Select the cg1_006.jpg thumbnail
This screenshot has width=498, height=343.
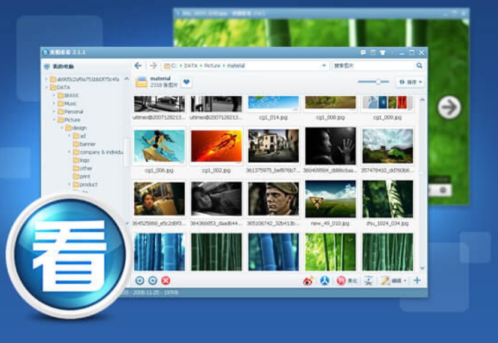pos(159,146)
